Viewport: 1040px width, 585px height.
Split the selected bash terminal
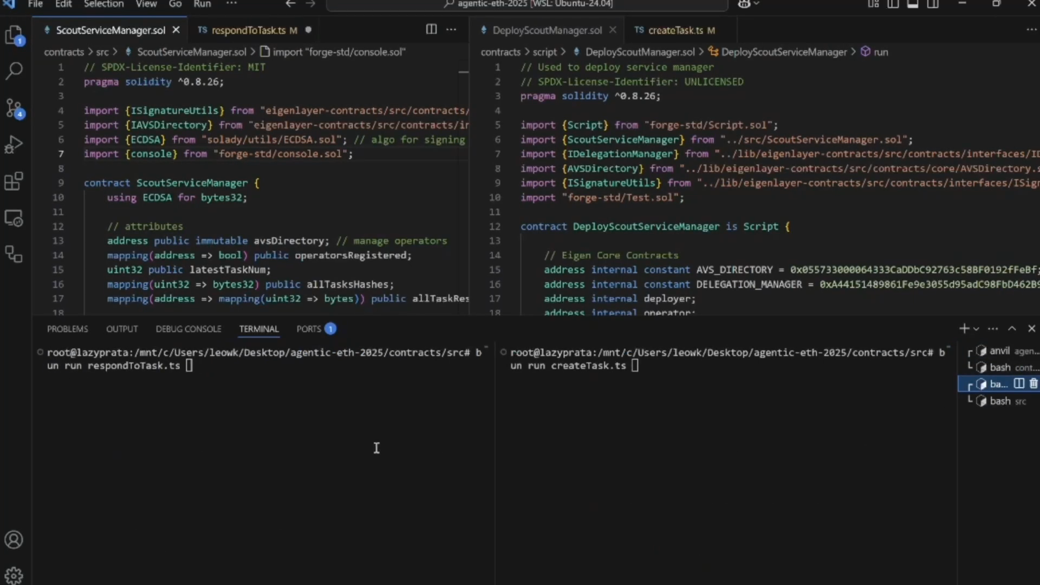click(1019, 383)
